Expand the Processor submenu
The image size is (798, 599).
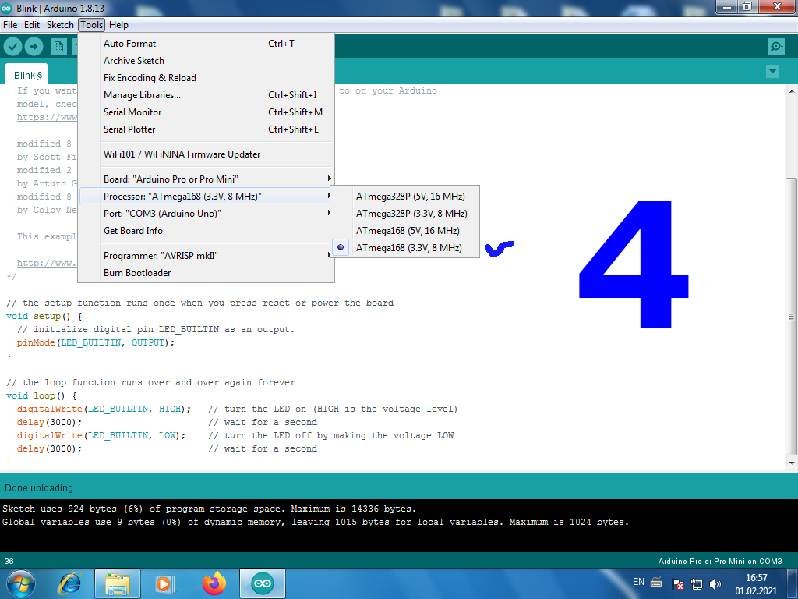(x=206, y=197)
